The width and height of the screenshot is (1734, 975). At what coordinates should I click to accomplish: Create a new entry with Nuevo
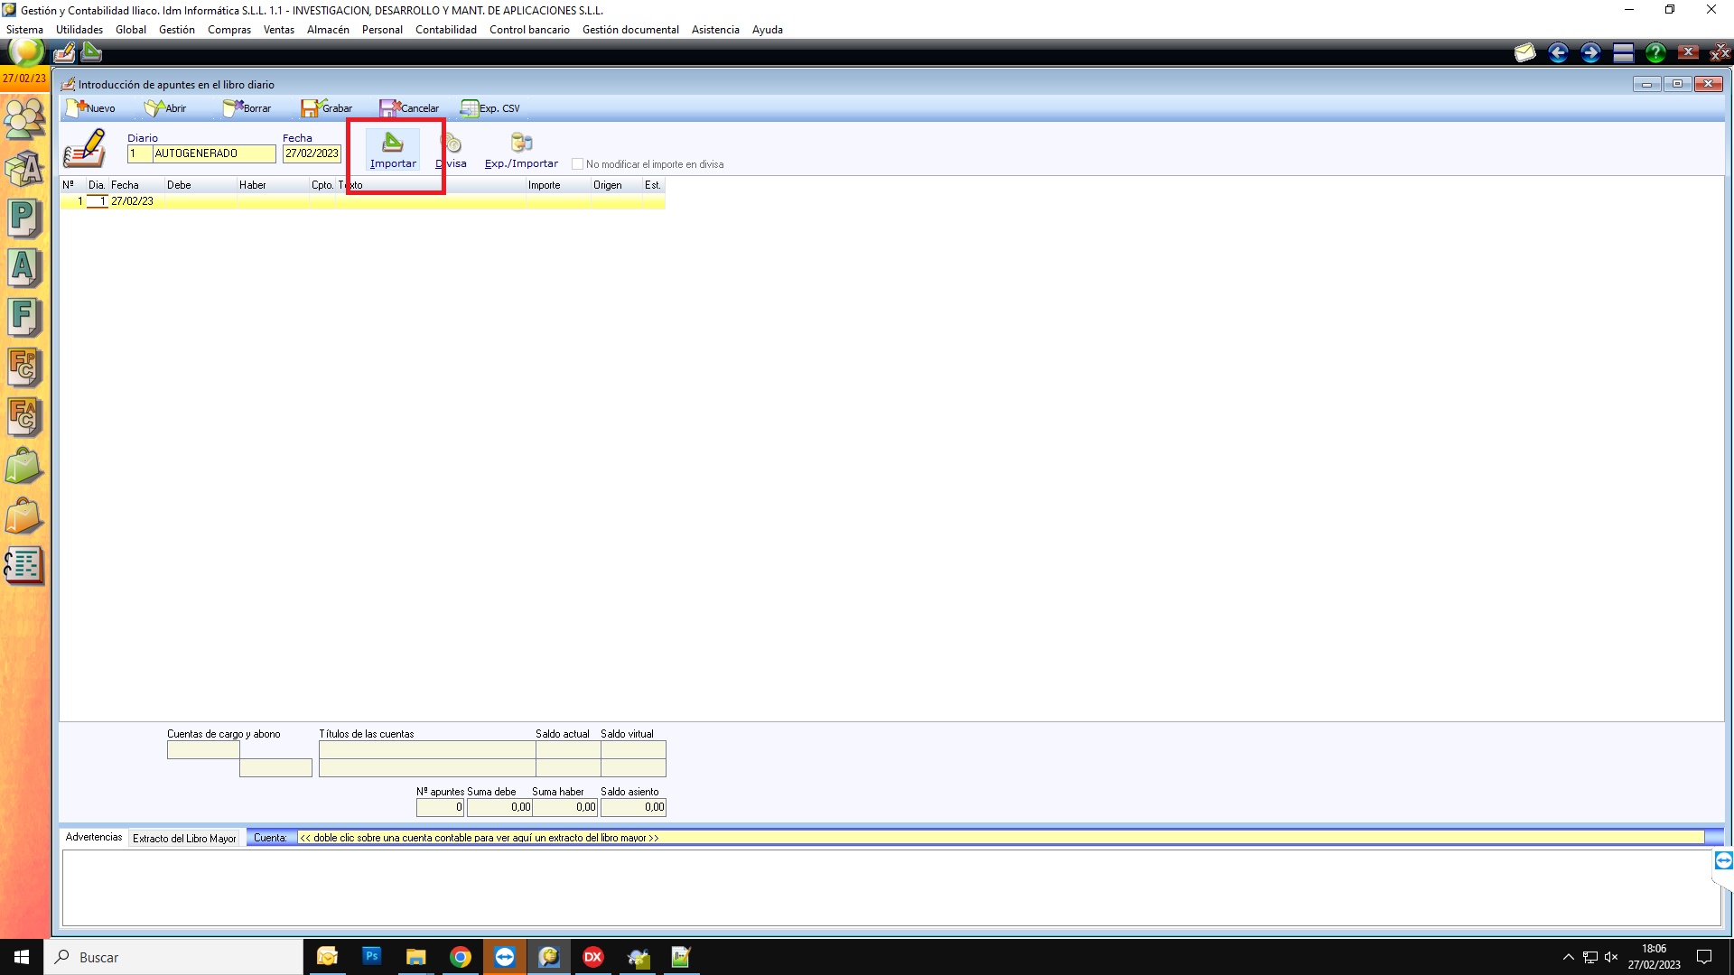[90, 108]
